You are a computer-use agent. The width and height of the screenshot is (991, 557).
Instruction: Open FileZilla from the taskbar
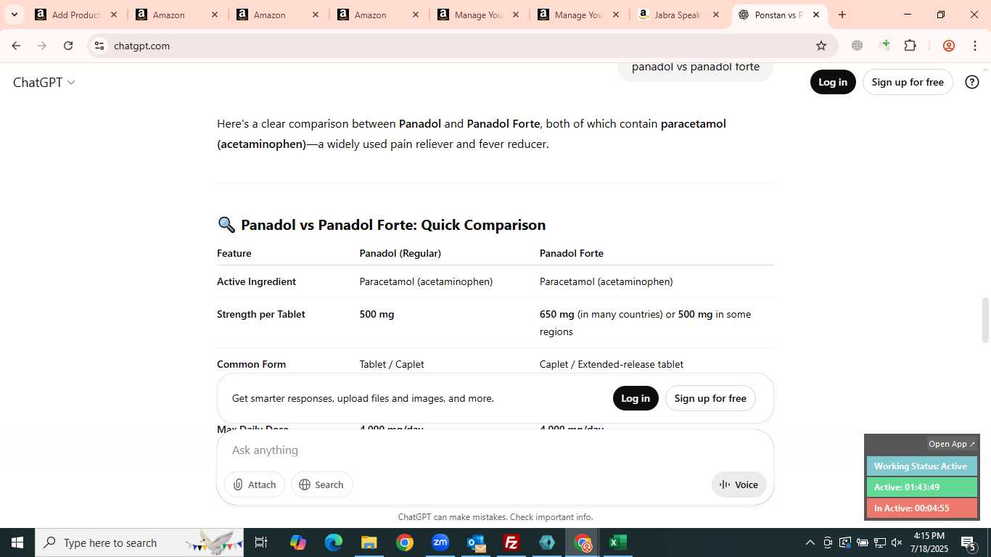point(511,542)
